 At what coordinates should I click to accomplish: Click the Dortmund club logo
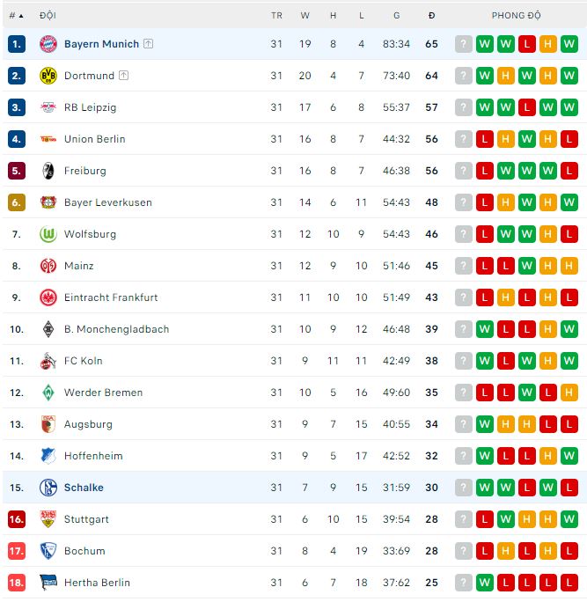pyautogui.click(x=48, y=76)
